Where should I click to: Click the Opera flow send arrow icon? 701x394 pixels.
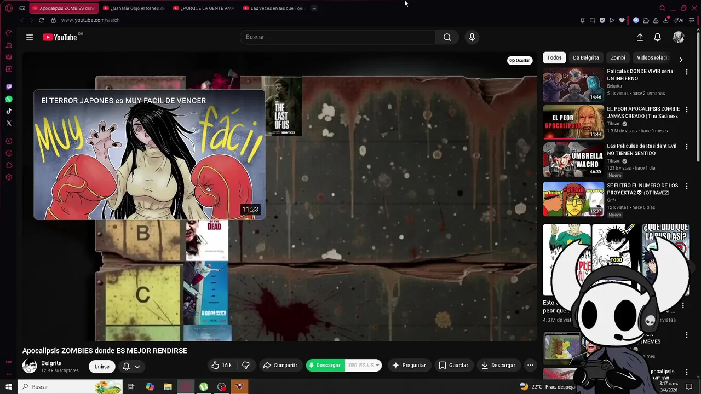click(x=612, y=20)
